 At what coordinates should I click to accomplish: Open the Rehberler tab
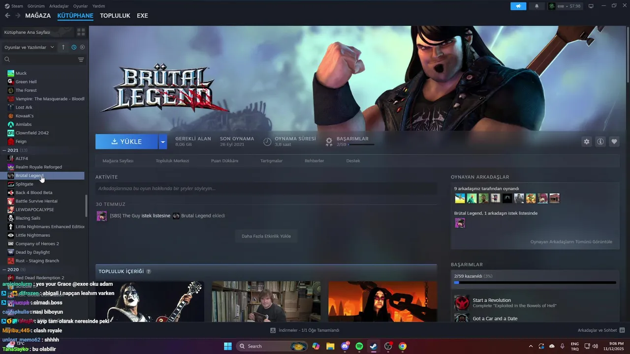coord(314,161)
